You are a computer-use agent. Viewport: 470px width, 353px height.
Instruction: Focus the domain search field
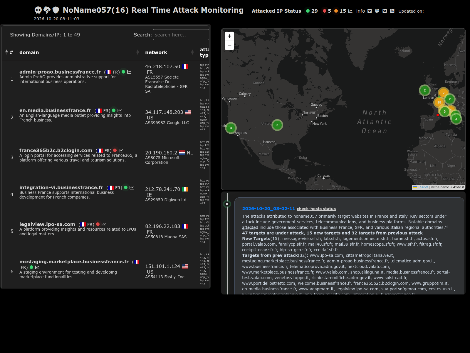pyautogui.click(x=181, y=35)
